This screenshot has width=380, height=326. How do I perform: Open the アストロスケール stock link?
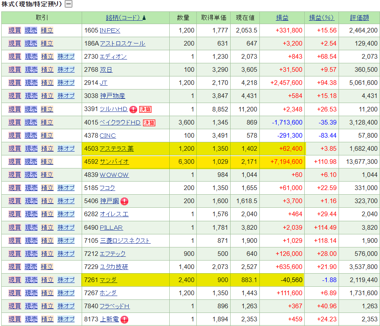pyautogui.click(x=123, y=43)
